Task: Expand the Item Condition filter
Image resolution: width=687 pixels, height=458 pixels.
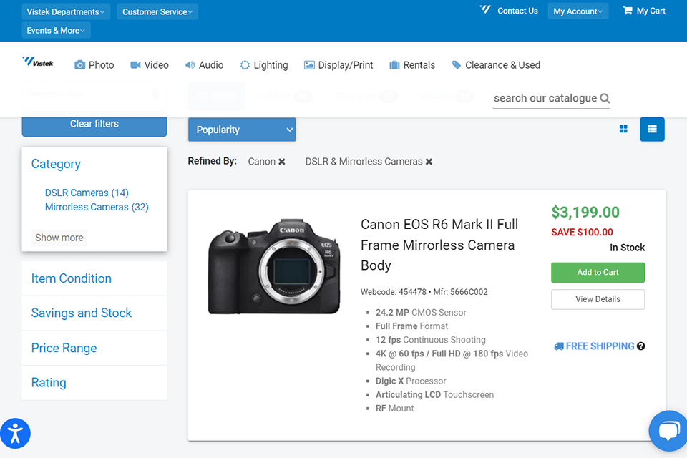Action: 94,278
